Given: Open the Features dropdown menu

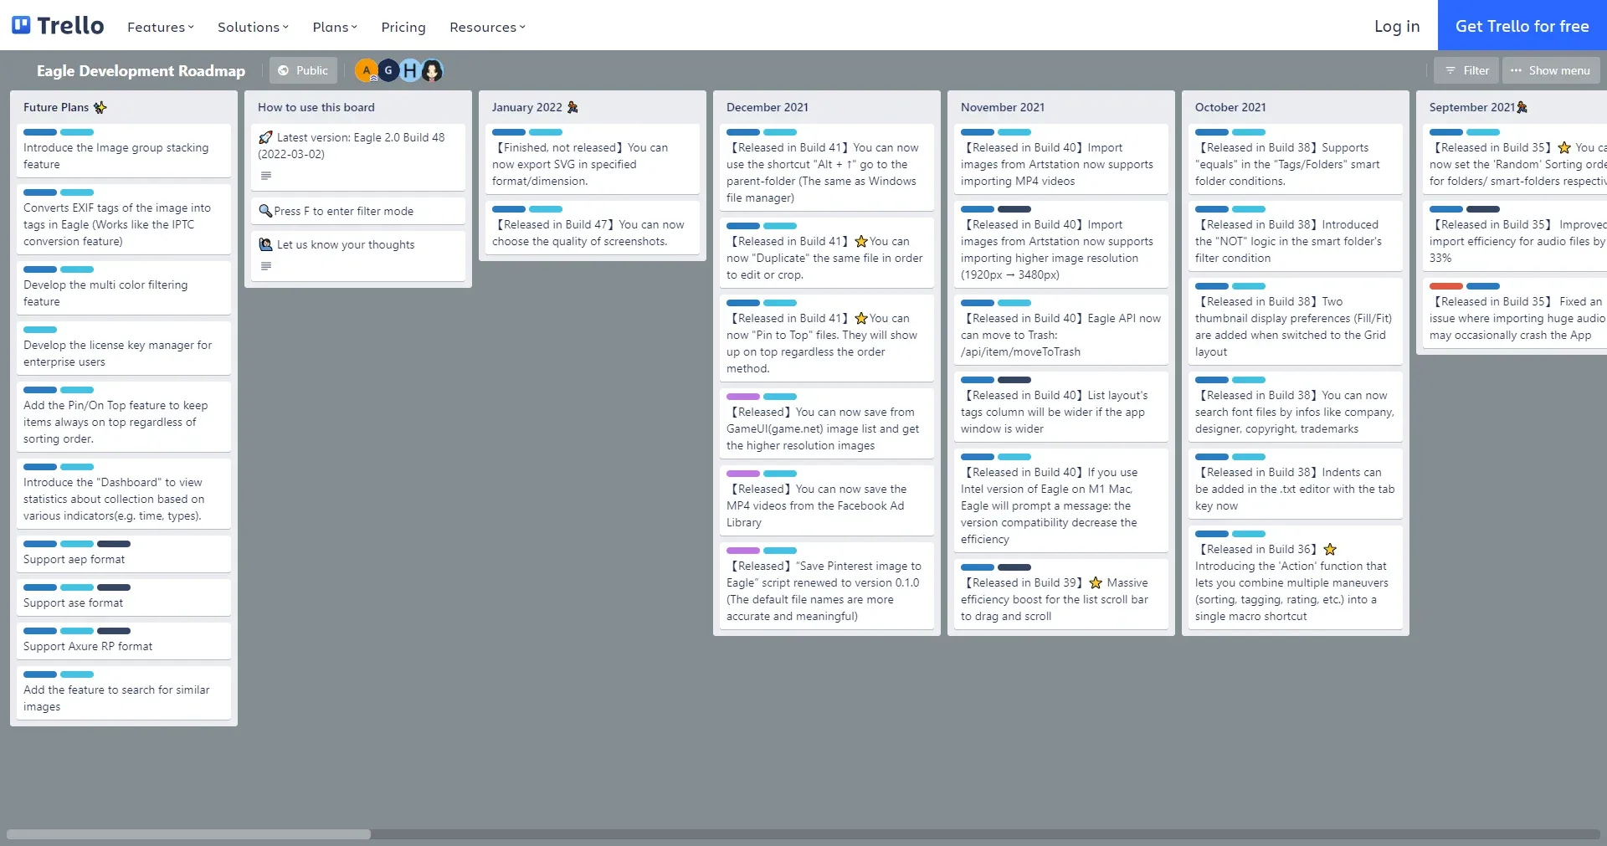Looking at the screenshot, I should 160,27.
